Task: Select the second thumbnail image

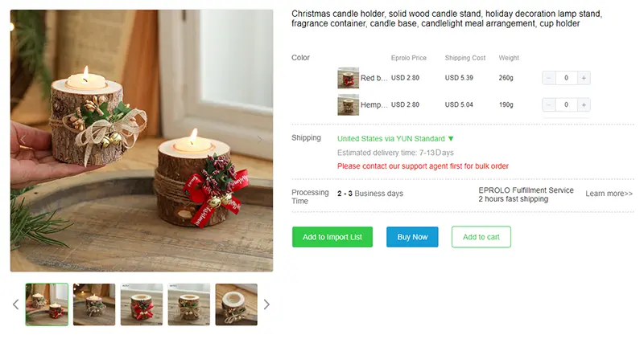Action: [94, 304]
